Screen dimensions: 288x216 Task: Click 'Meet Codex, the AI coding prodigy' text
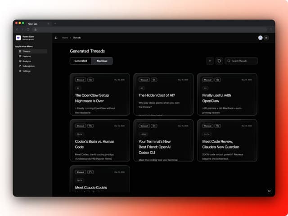click(94, 154)
